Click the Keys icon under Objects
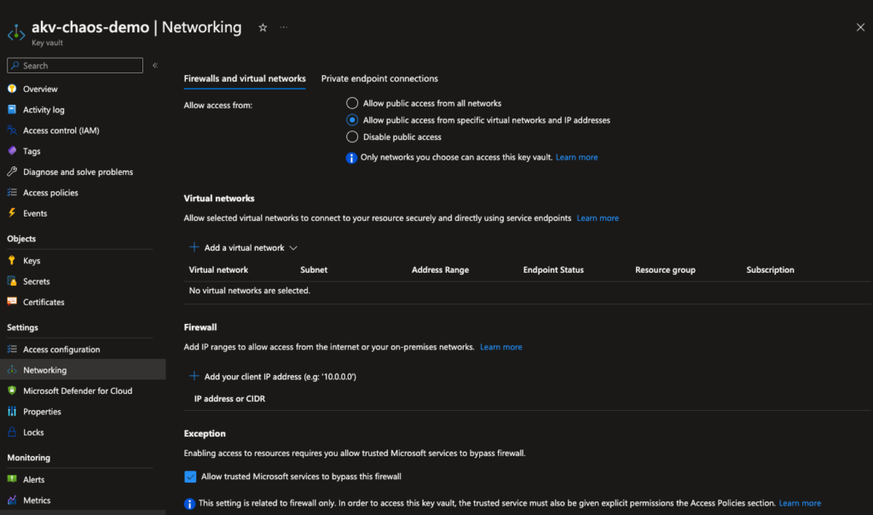This screenshot has height=515, width=873. pyautogui.click(x=12, y=260)
